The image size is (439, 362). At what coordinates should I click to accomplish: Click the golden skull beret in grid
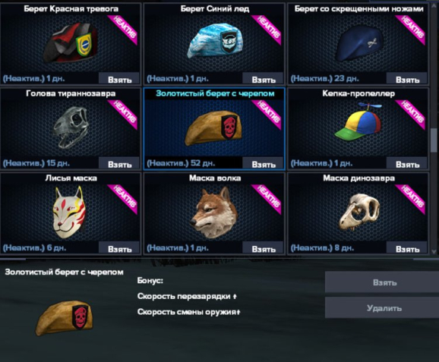click(213, 128)
